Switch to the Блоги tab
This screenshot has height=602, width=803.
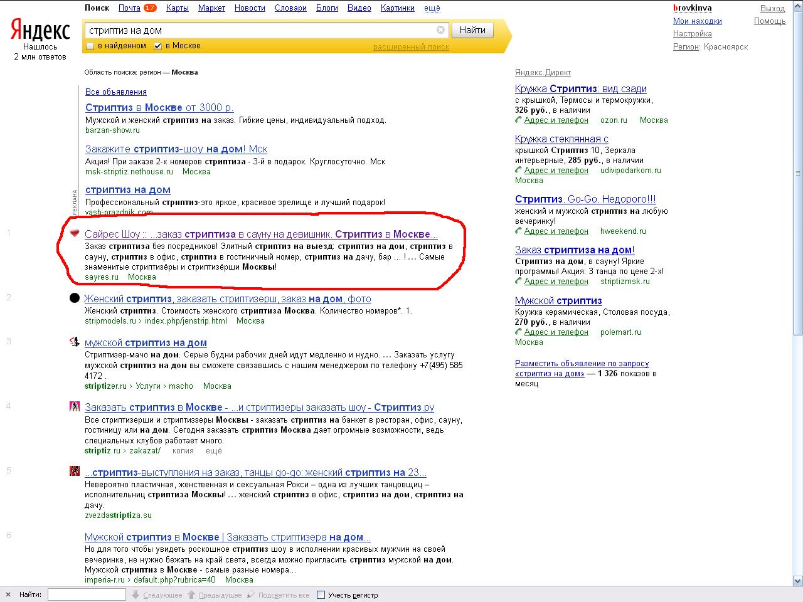(x=327, y=8)
